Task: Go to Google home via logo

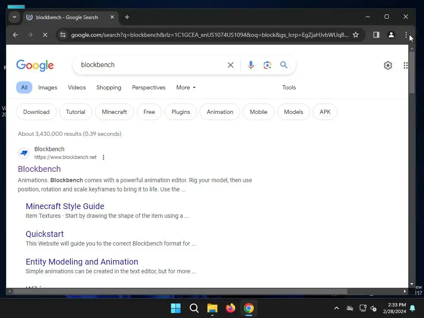Action: coord(35,65)
